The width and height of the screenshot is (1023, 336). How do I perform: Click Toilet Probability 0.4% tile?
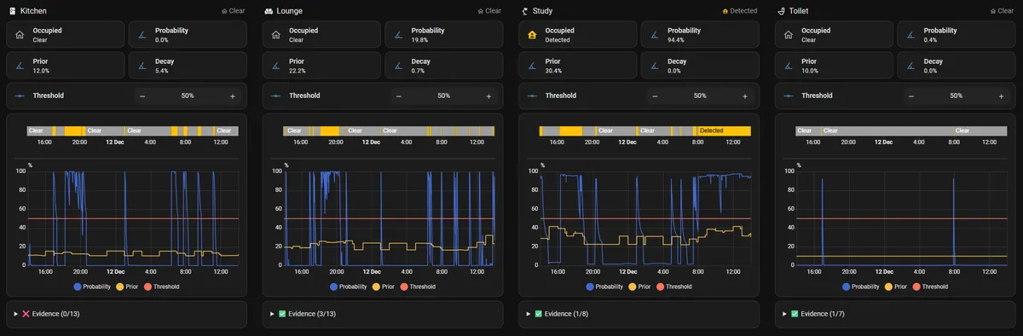click(957, 35)
